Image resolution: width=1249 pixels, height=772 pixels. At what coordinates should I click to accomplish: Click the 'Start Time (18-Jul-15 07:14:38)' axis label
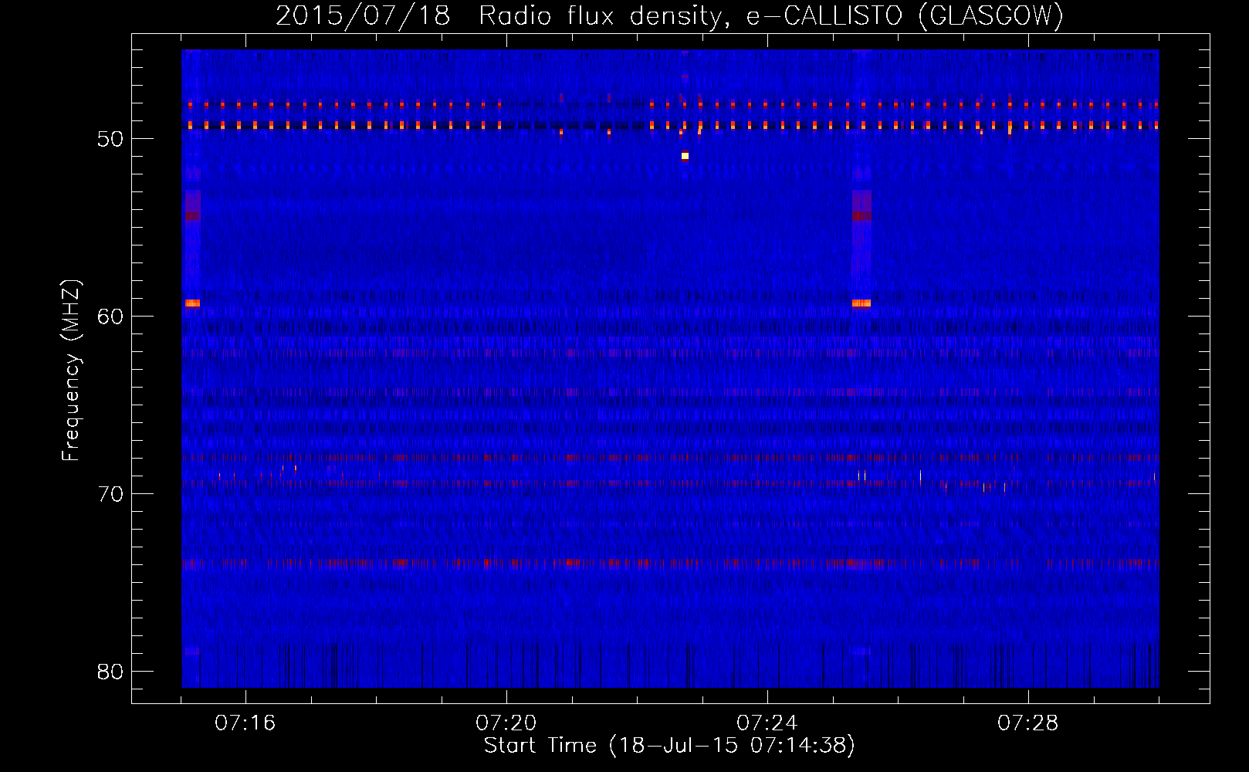coord(669,746)
